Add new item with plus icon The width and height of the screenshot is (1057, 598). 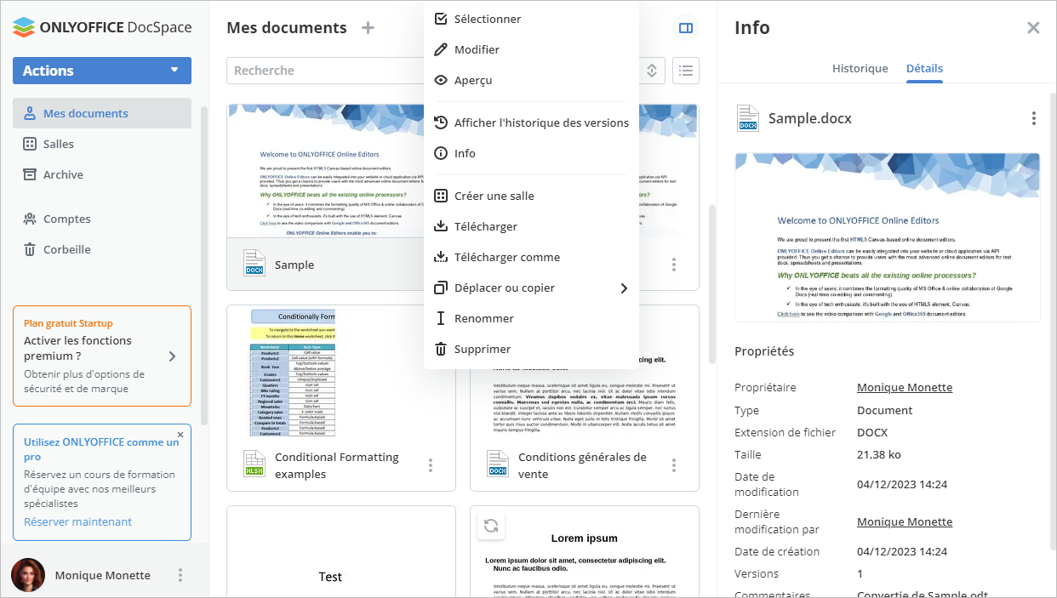[368, 27]
